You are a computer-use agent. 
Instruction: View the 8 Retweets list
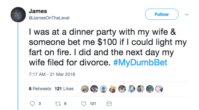click(40, 89)
